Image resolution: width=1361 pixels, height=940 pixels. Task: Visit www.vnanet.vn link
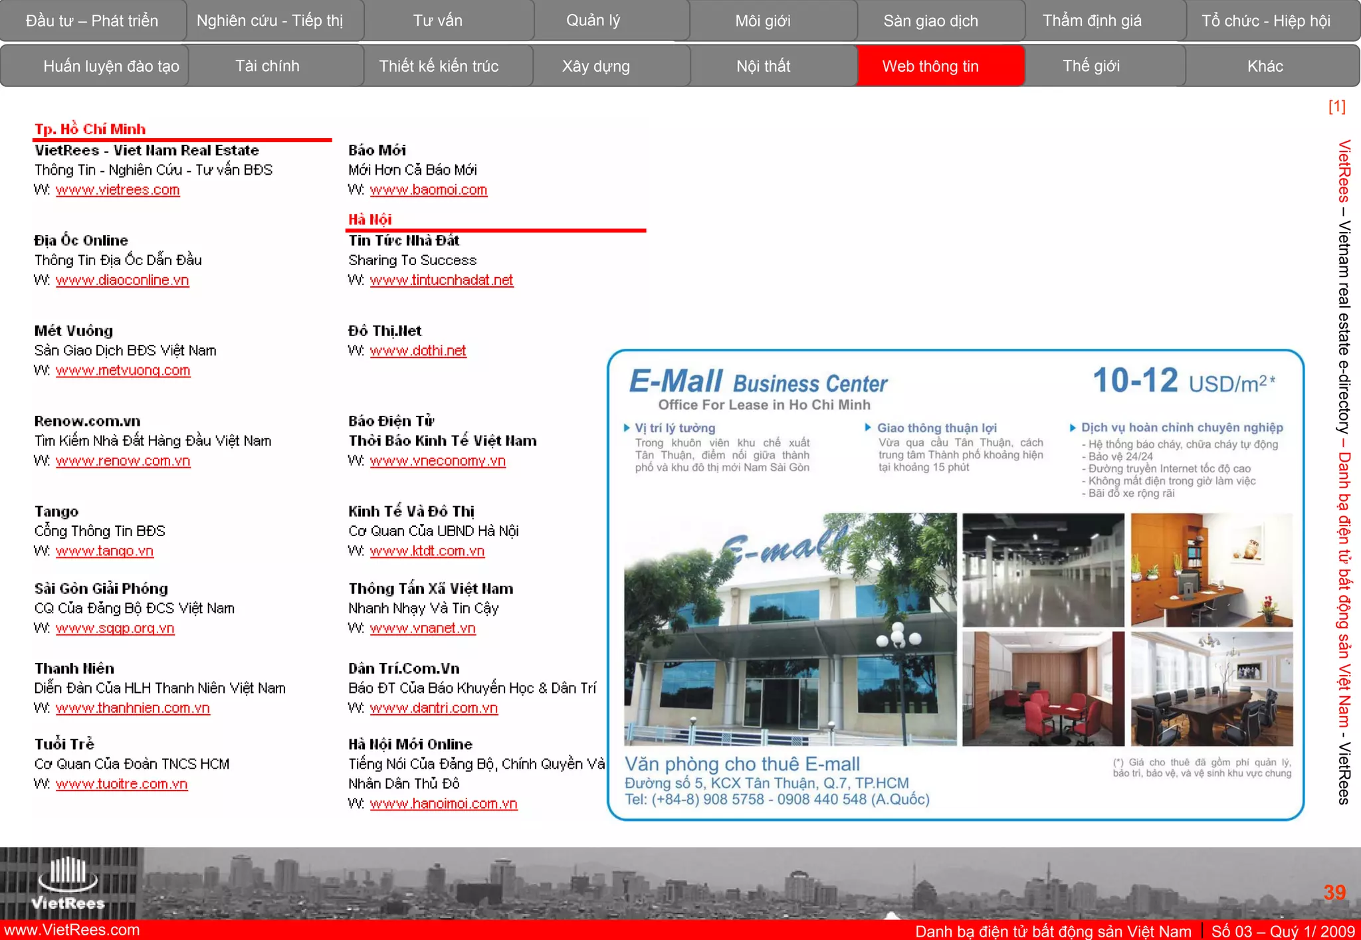423,628
